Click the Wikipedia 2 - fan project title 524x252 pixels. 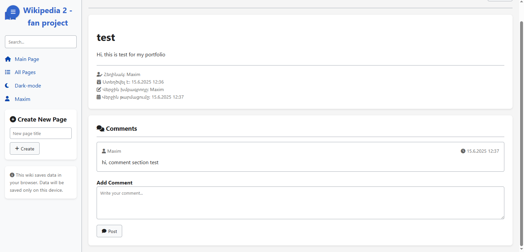click(48, 17)
